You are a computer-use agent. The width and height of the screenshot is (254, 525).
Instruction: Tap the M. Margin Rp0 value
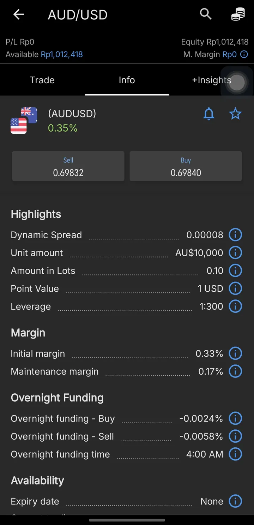click(x=229, y=54)
